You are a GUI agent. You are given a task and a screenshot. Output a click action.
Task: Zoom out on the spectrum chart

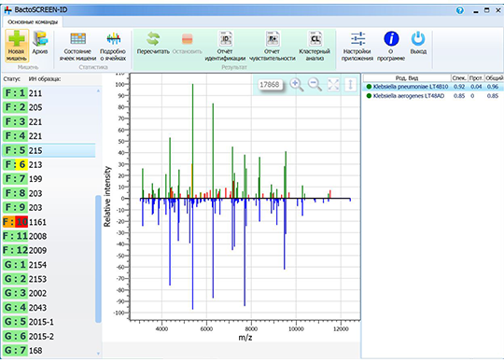point(315,85)
